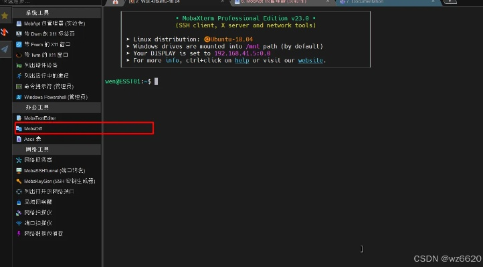Collapse the 网络工具 section header

tap(56, 149)
